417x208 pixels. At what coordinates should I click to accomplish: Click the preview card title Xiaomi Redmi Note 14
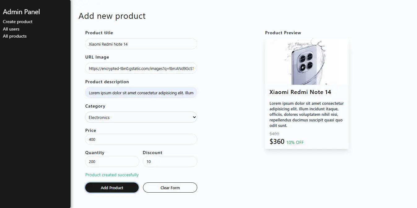point(300,92)
